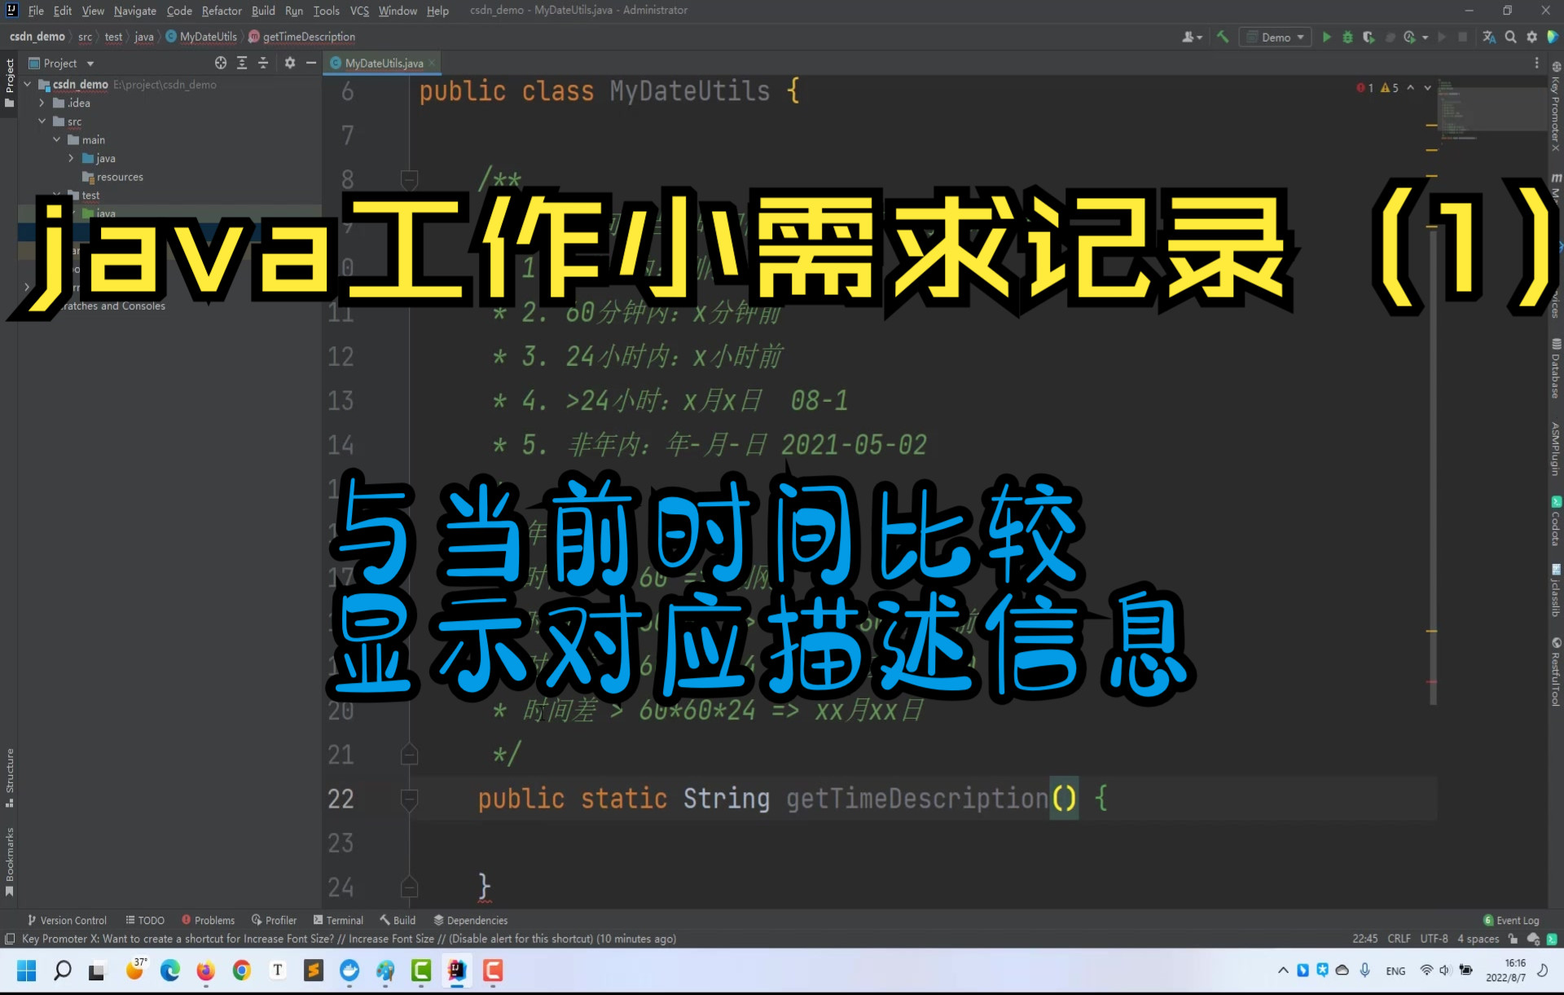Collapse all nodes in Project panel

click(263, 63)
